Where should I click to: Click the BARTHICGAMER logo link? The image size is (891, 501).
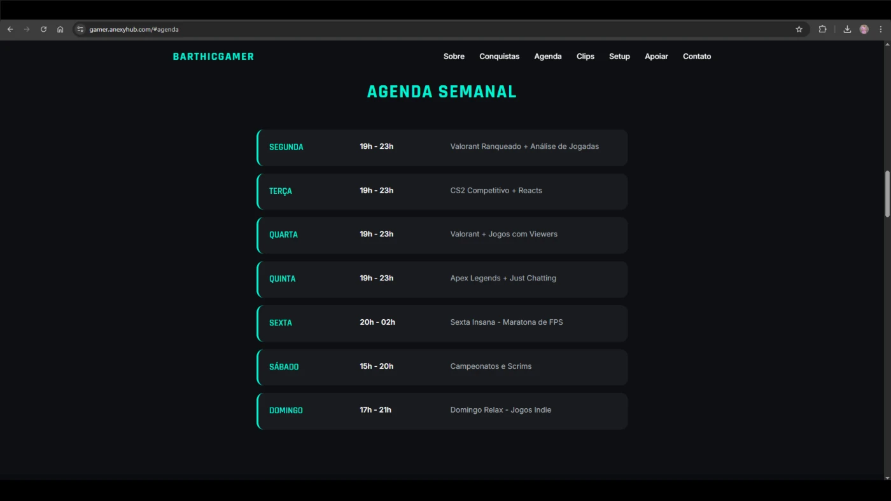point(213,57)
